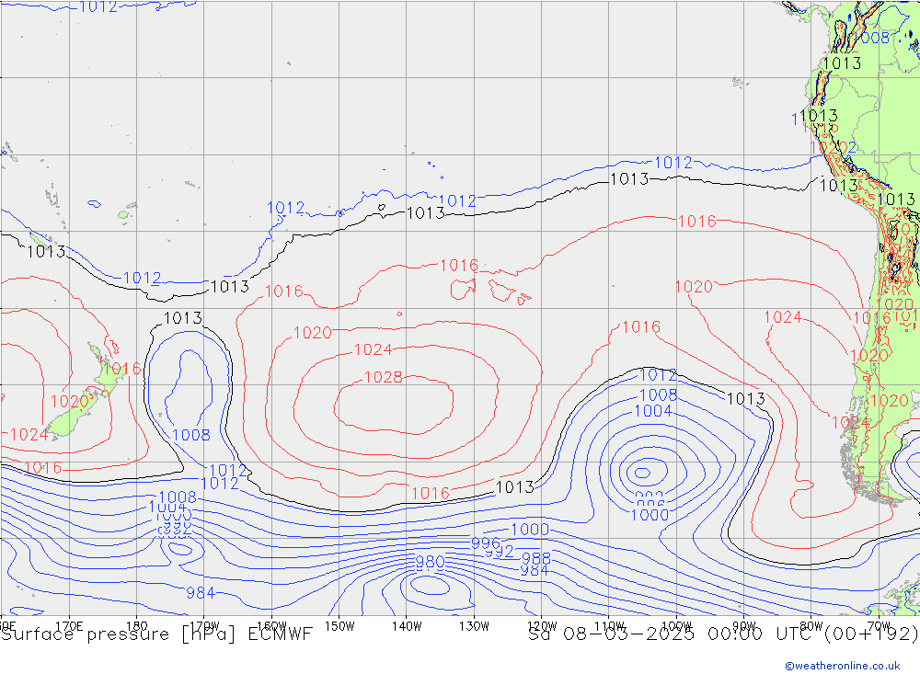Select the 992 isobar label
920x674 pixels.
click(x=500, y=552)
